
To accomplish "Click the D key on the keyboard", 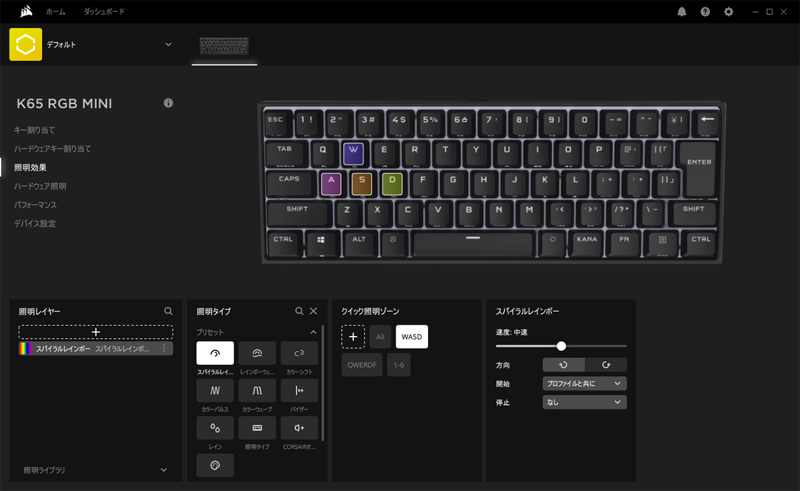I will coord(392,183).
